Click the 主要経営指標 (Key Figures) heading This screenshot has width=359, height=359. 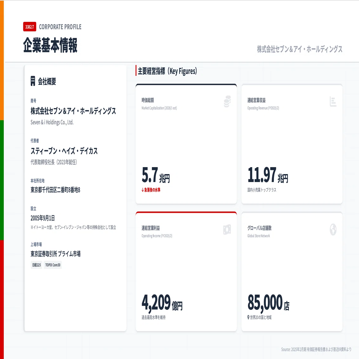point(167,71)
